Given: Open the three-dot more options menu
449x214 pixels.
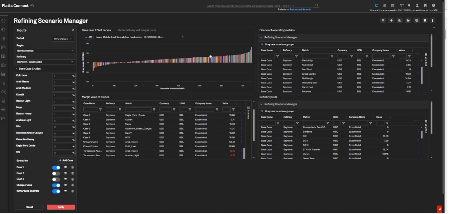Looking at the screenshot, I should point(432,20).
